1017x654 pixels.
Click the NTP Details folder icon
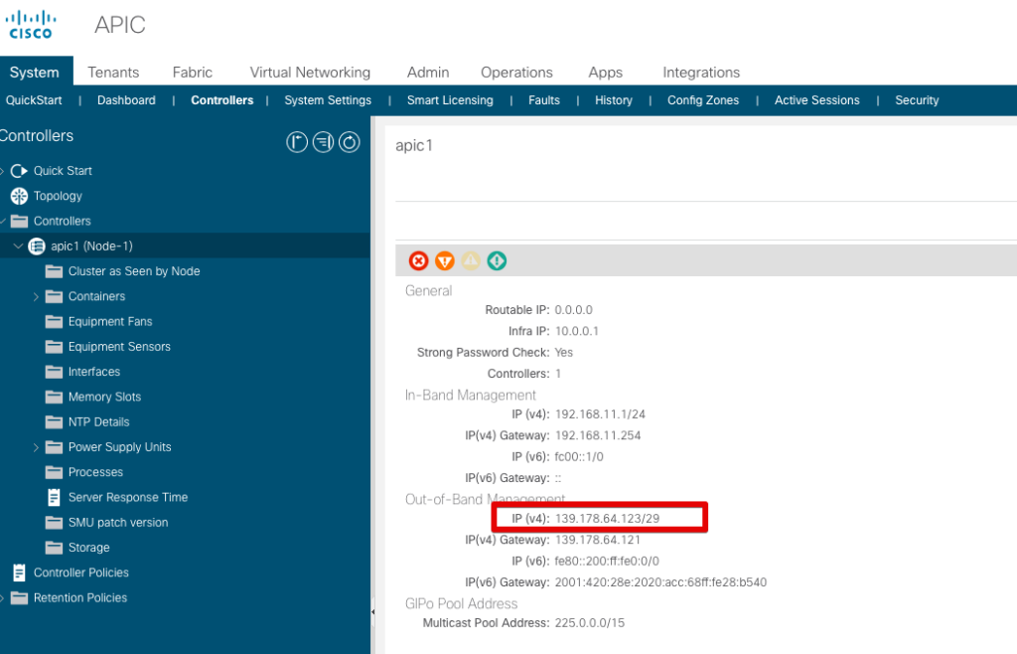[54, 422]
